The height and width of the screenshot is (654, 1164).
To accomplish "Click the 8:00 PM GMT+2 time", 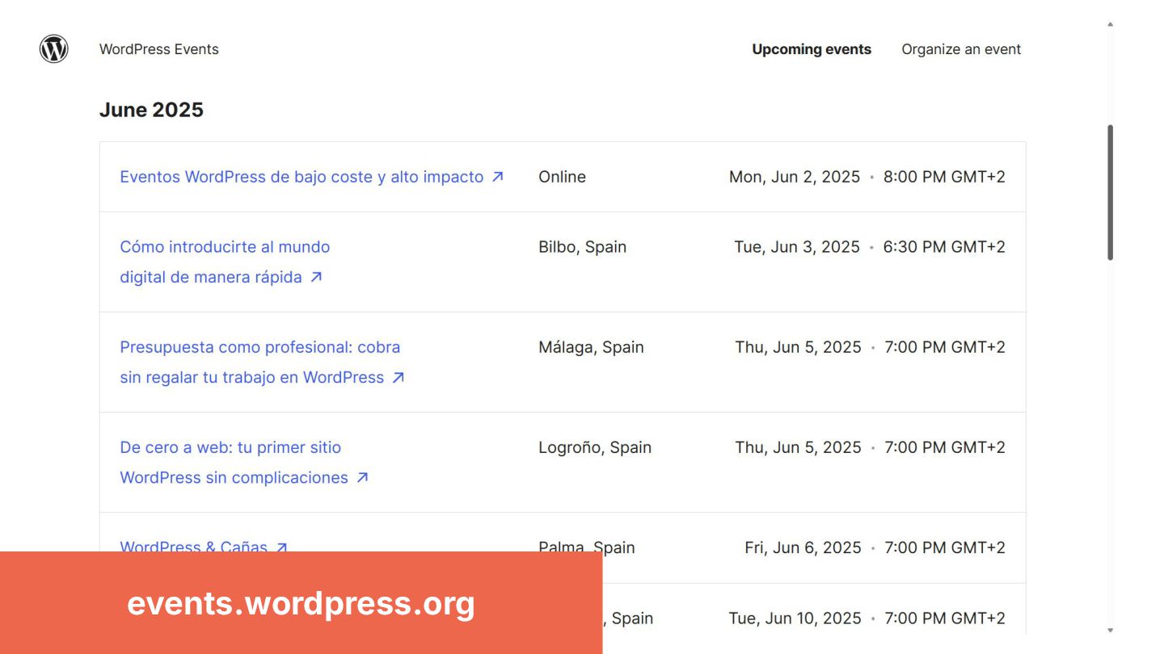I will 944,177.
